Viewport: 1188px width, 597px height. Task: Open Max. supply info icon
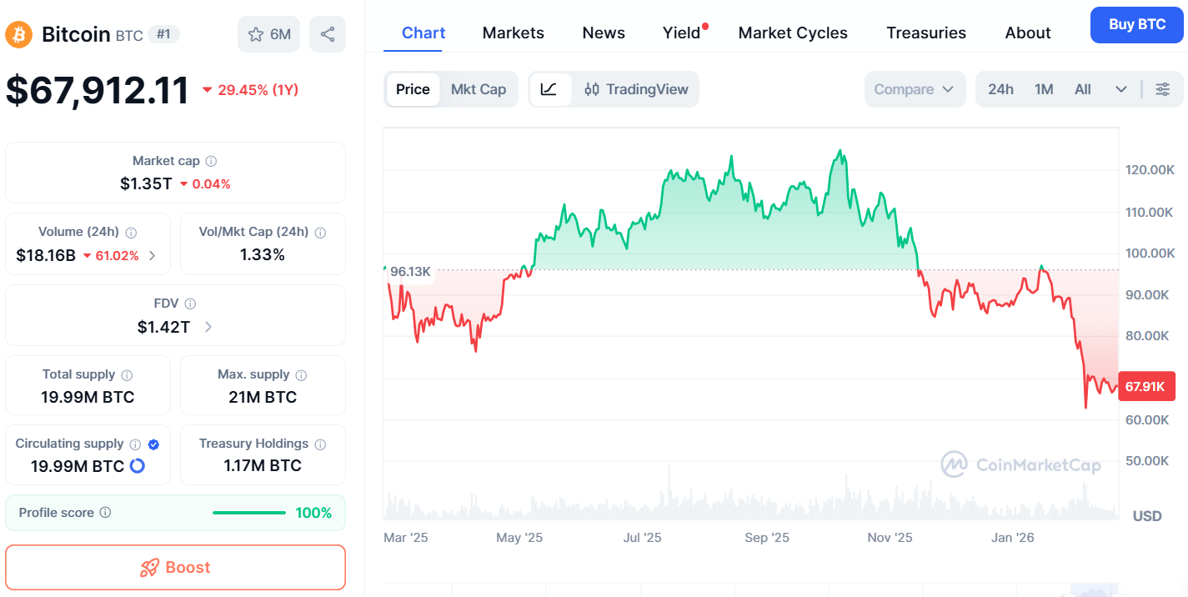(301, 375)
